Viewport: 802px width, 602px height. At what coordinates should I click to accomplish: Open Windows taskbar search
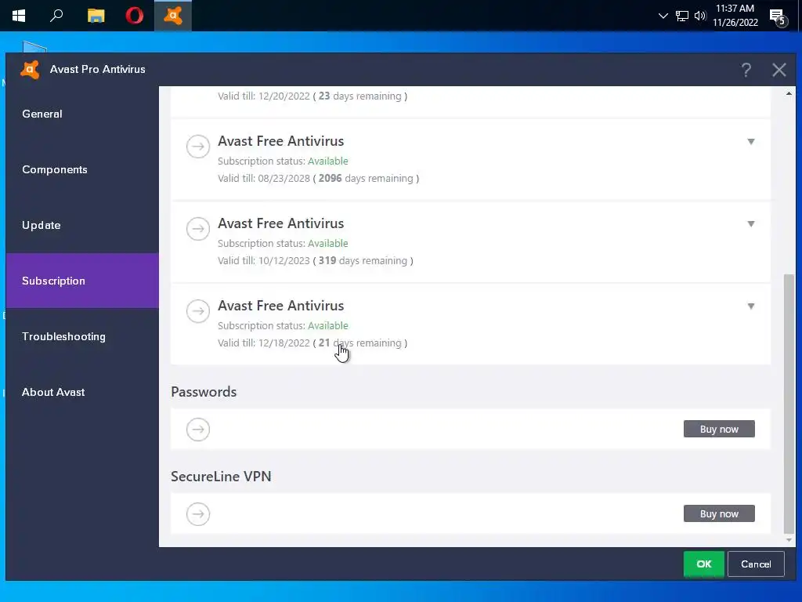[x=56, y=16]
